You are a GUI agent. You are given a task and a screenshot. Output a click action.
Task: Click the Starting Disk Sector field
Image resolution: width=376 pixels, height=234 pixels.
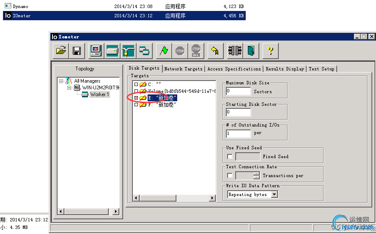click(239, 112)
